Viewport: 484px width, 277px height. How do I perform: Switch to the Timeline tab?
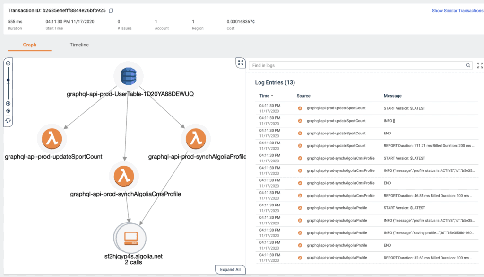coord(79,45)
